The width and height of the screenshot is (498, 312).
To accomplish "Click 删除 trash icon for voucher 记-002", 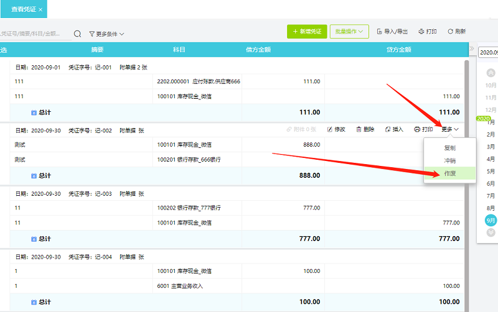I will [x=359, y=129].
